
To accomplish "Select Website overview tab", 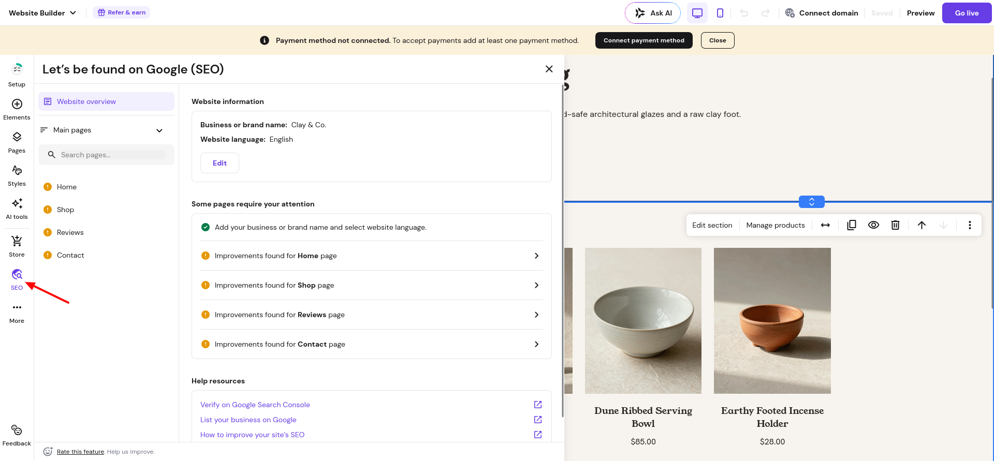I will 106,101.
